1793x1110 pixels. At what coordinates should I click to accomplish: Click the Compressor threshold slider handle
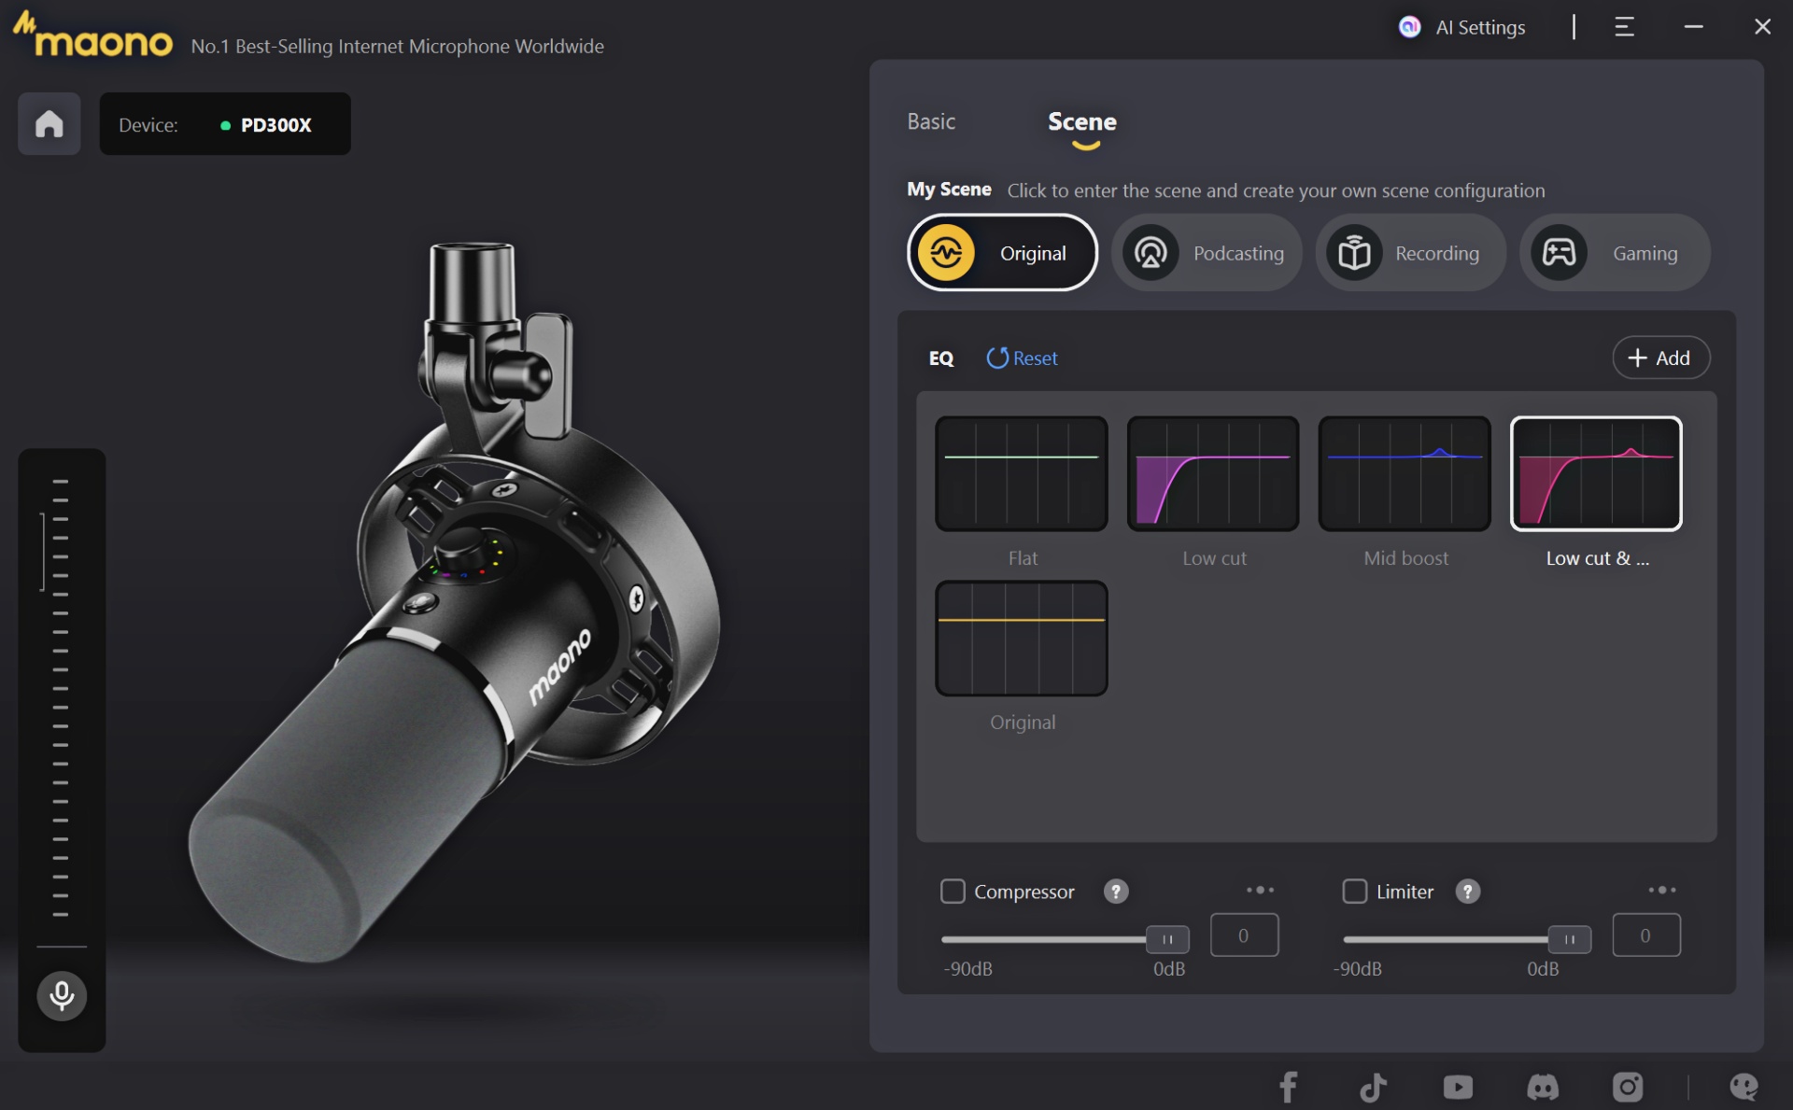(1167, 939)
